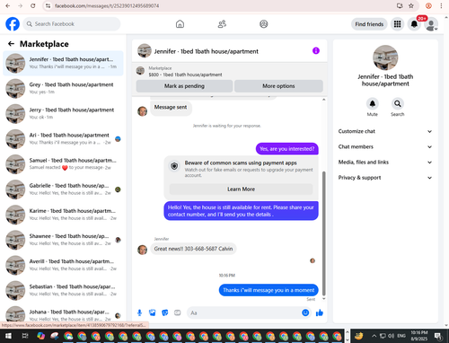Open Grey conversation in list
Screen dimensions: 449x343
coord(63,88)
